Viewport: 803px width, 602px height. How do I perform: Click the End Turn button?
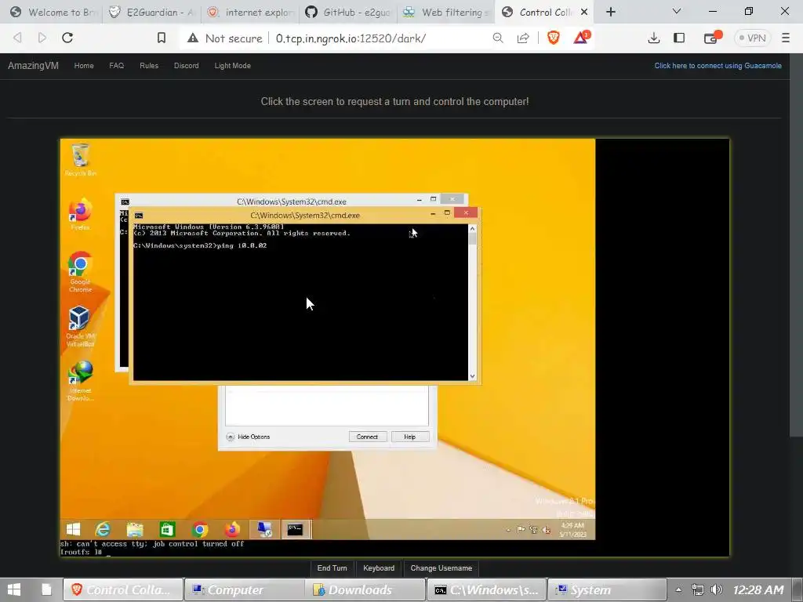pyautogui.click(x=332, y=568)
